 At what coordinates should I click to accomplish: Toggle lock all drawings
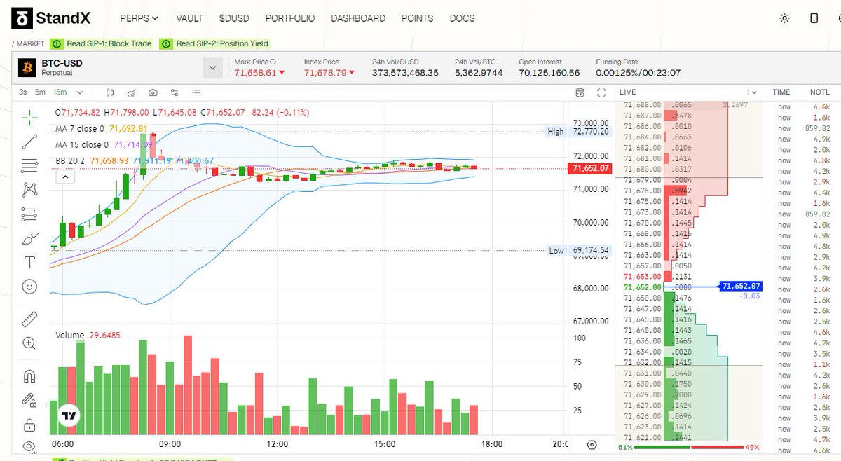pyautogui.click(x=29, y=425)
